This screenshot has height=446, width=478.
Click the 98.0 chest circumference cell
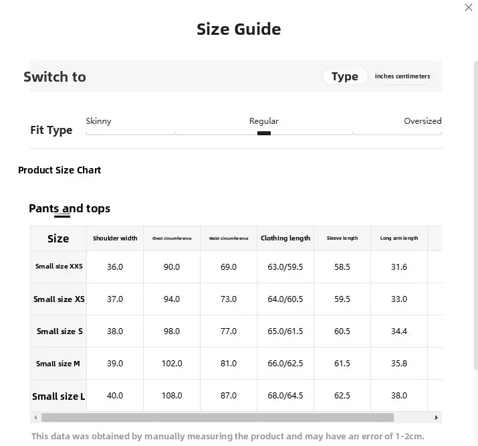coord(172,331)
